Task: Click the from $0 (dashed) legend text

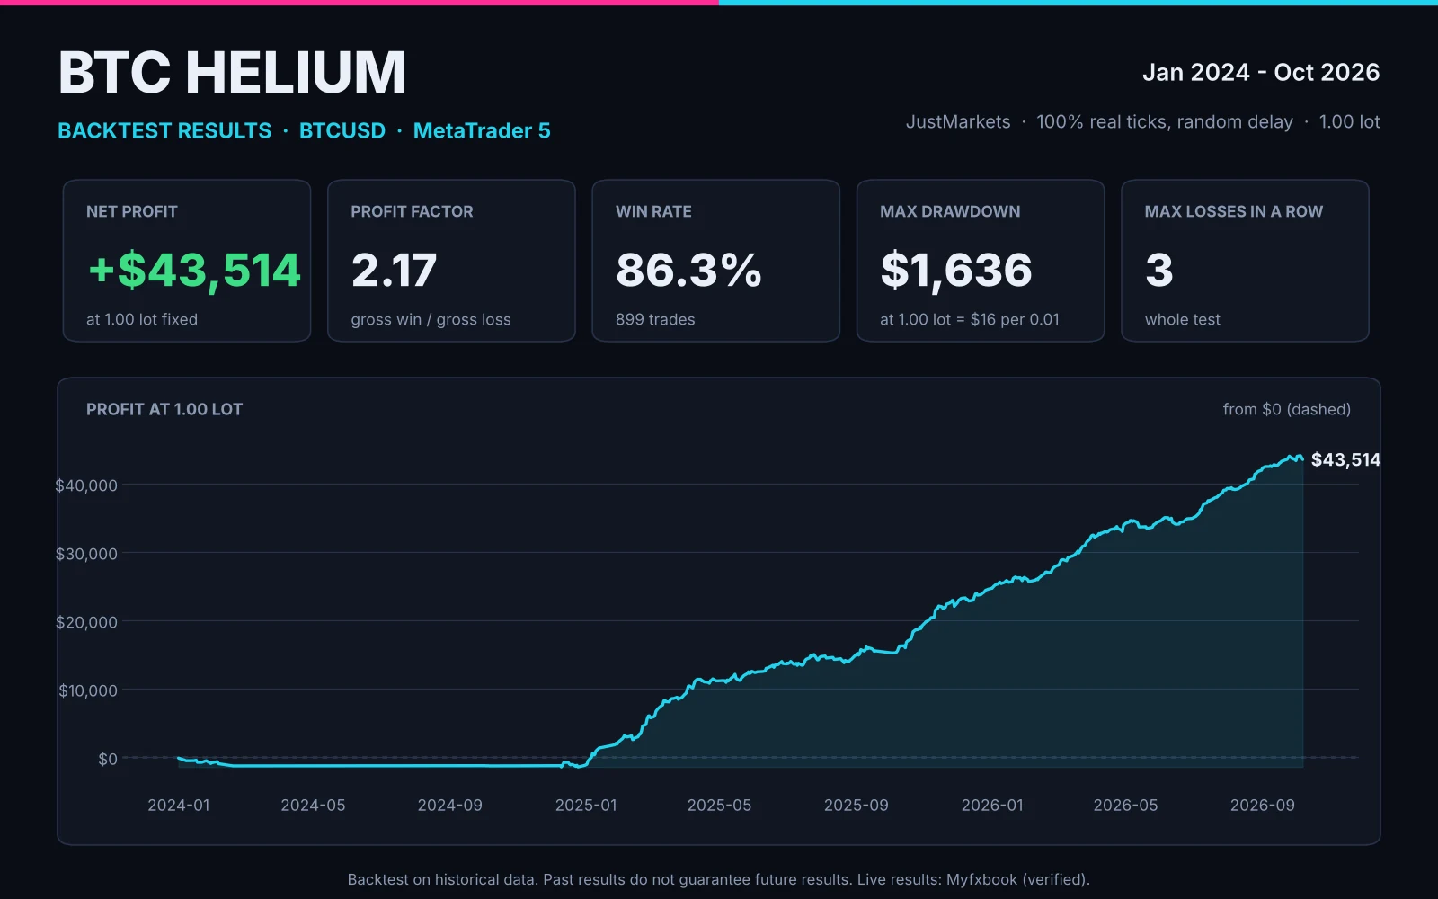Action: tap(1287, 409)
